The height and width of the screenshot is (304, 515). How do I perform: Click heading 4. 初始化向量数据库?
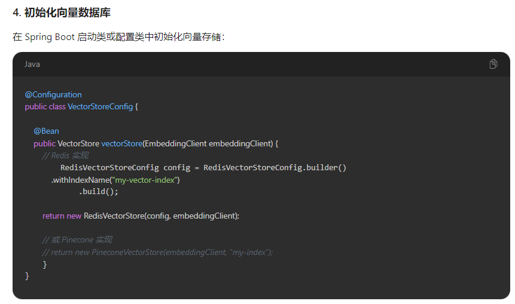pos(62,13)
